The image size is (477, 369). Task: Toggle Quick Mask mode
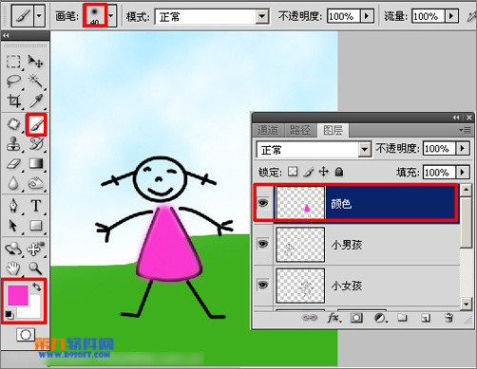click(x=26, y=335)
